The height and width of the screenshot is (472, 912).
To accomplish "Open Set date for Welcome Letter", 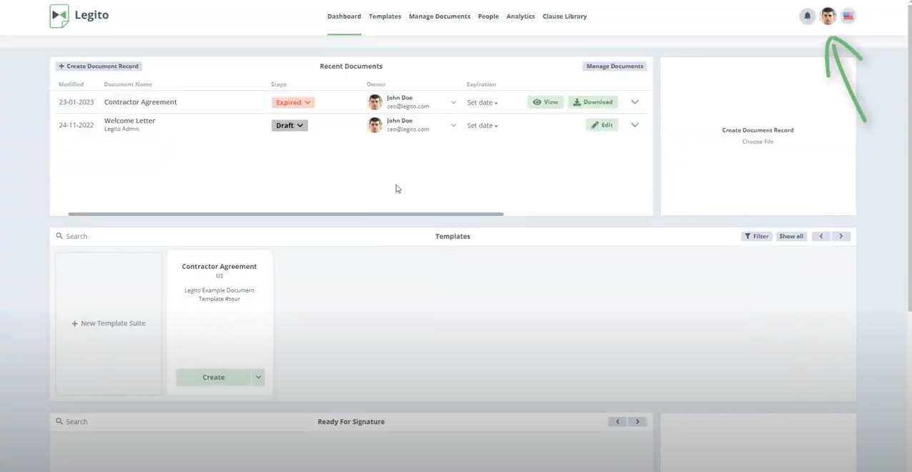I will pyautogui.click(x=482, y=126).
